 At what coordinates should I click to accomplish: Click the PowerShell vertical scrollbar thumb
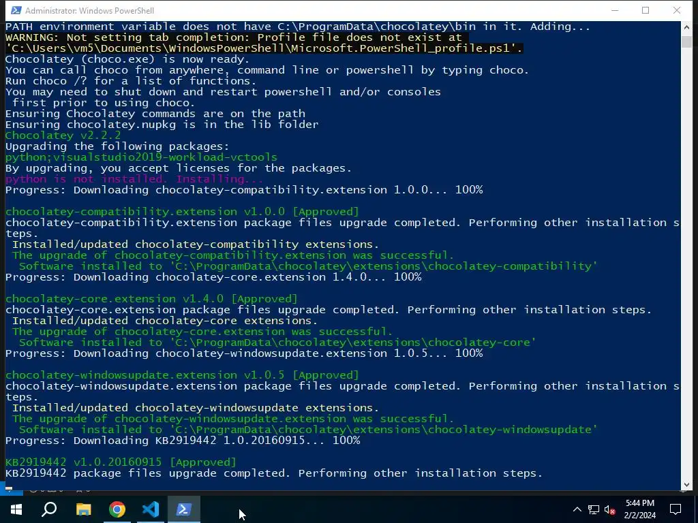pyautogui.click(x=686, y=42)
